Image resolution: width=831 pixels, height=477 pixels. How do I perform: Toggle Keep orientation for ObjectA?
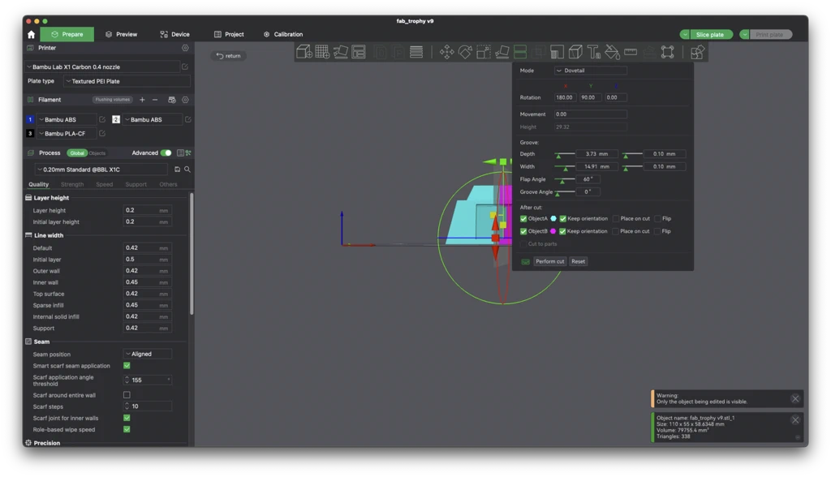563,218
